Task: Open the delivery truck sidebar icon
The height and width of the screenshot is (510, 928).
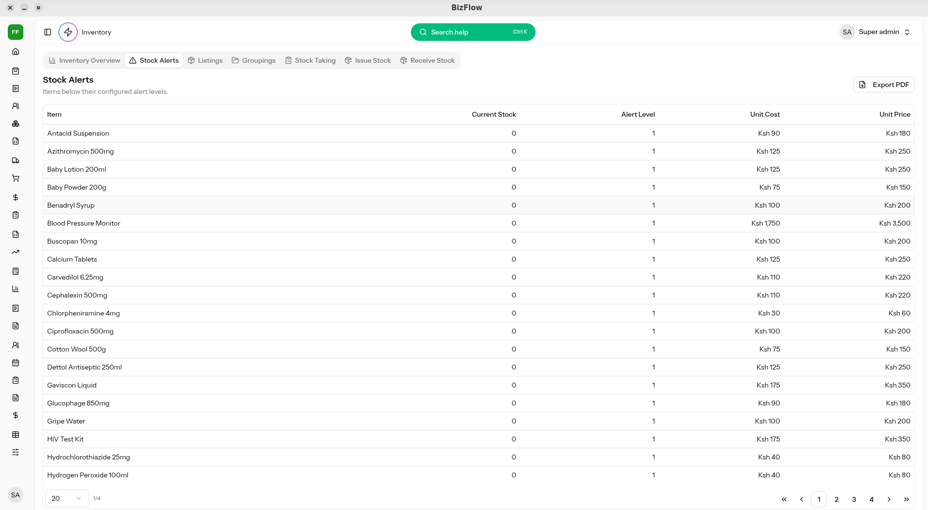Action: coord(16,160)
